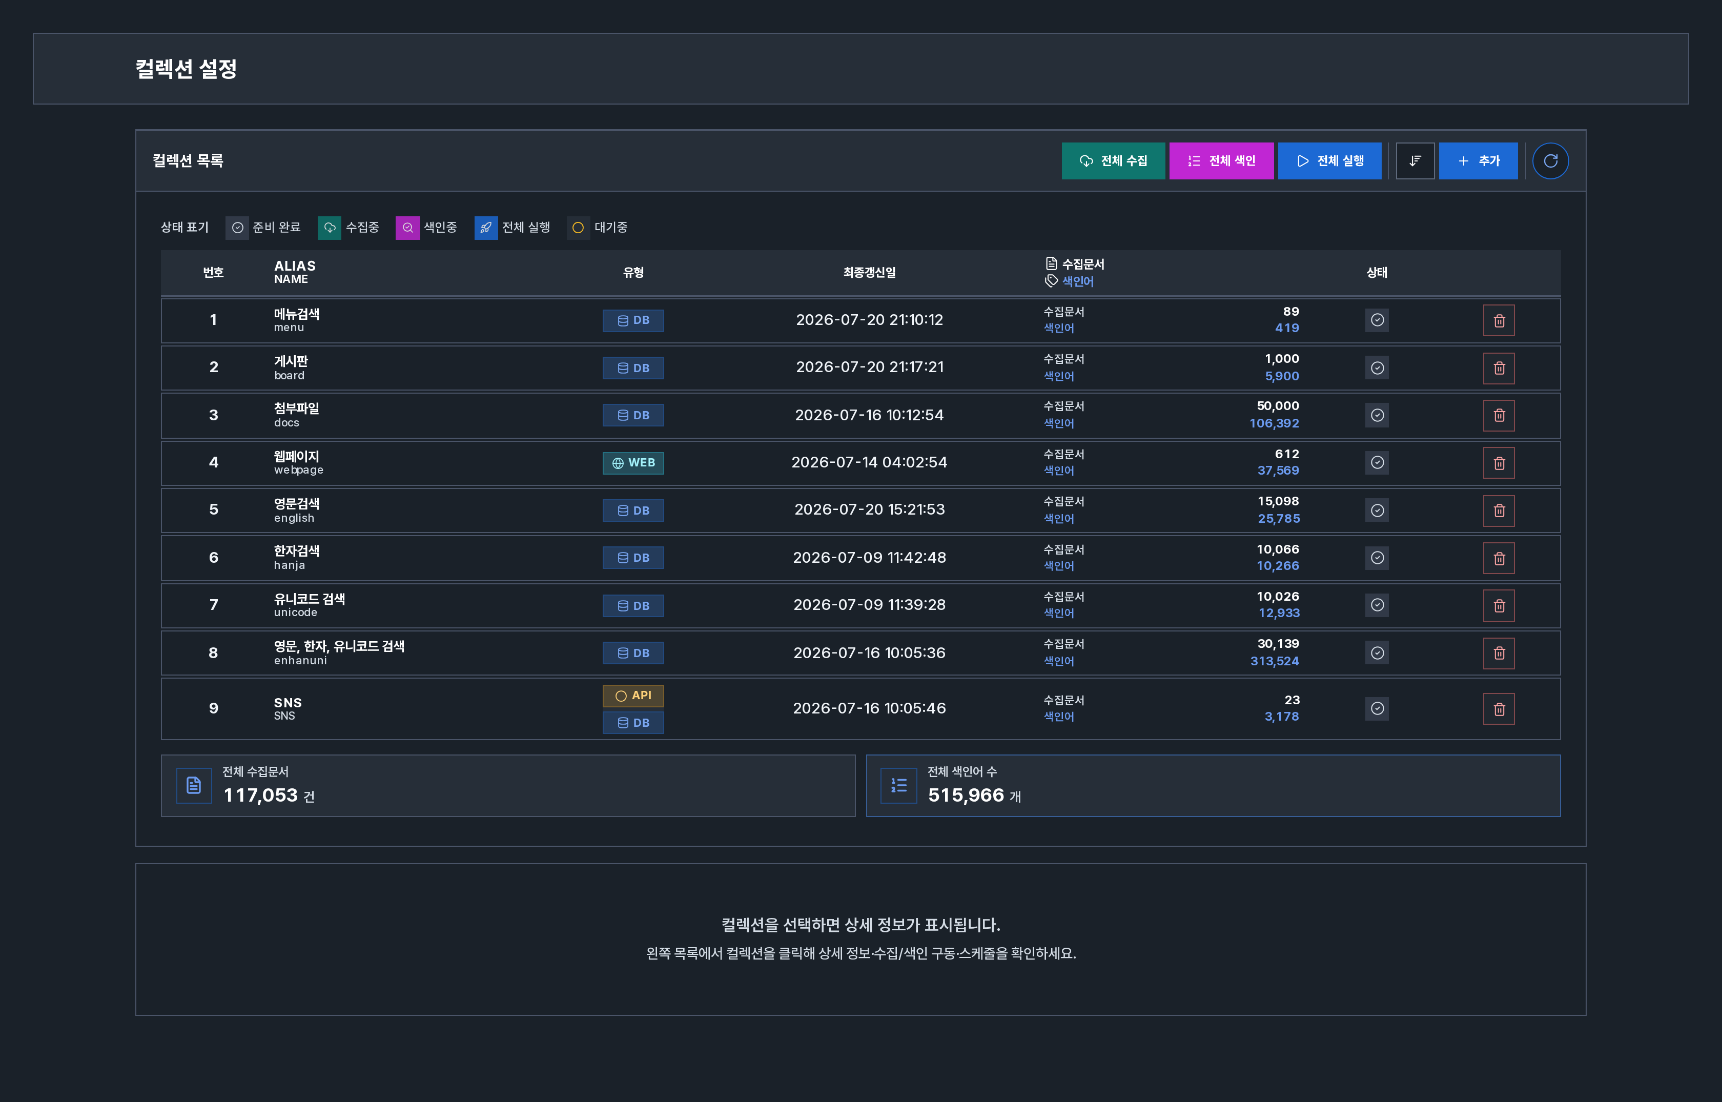Click status icon of 유니코드 검색 row
1722x1102 pixels.
pos(1377,605)
